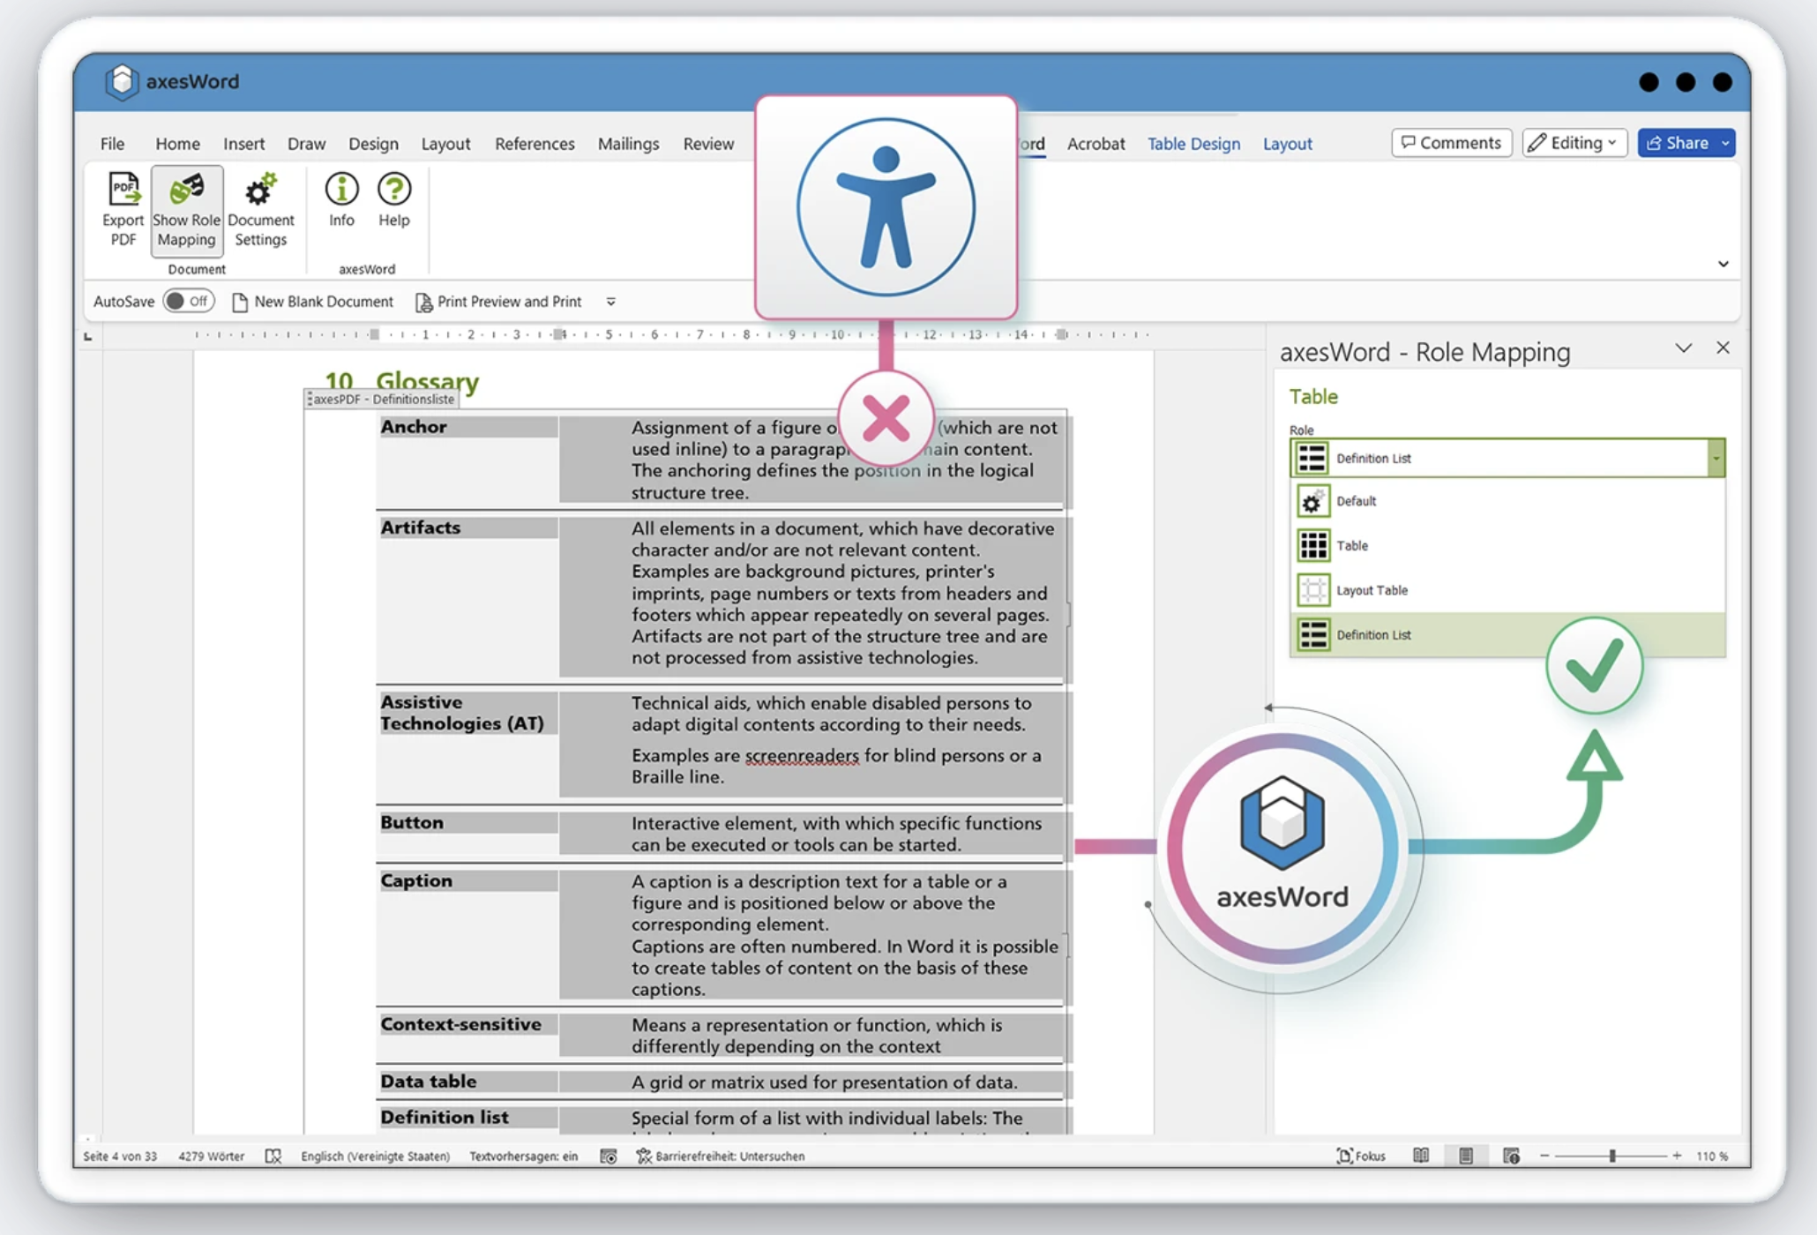Toggle the AutoSave switch

pos(189,301)
